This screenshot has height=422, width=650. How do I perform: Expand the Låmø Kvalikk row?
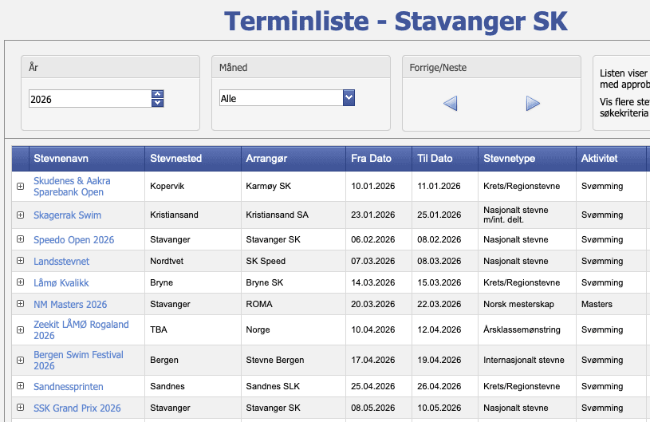coord(21,282)
